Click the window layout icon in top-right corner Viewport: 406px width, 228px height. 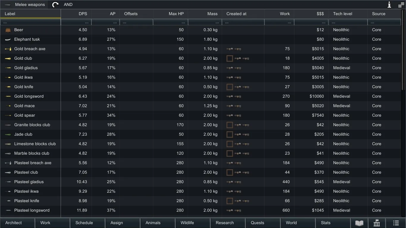401,5
